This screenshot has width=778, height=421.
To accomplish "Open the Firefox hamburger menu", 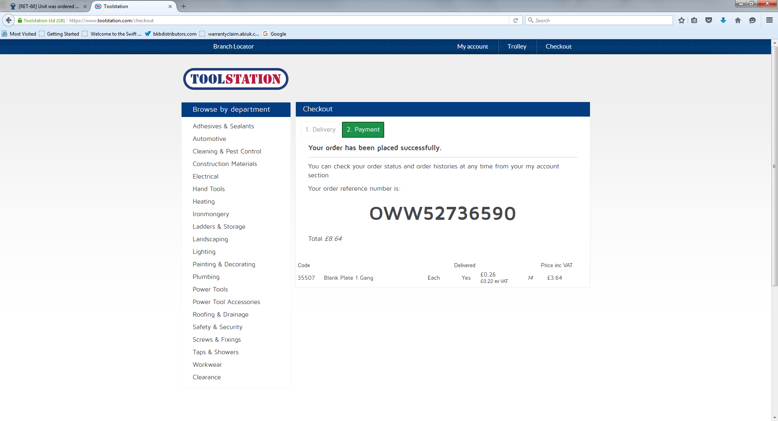I will pos(769,20).
